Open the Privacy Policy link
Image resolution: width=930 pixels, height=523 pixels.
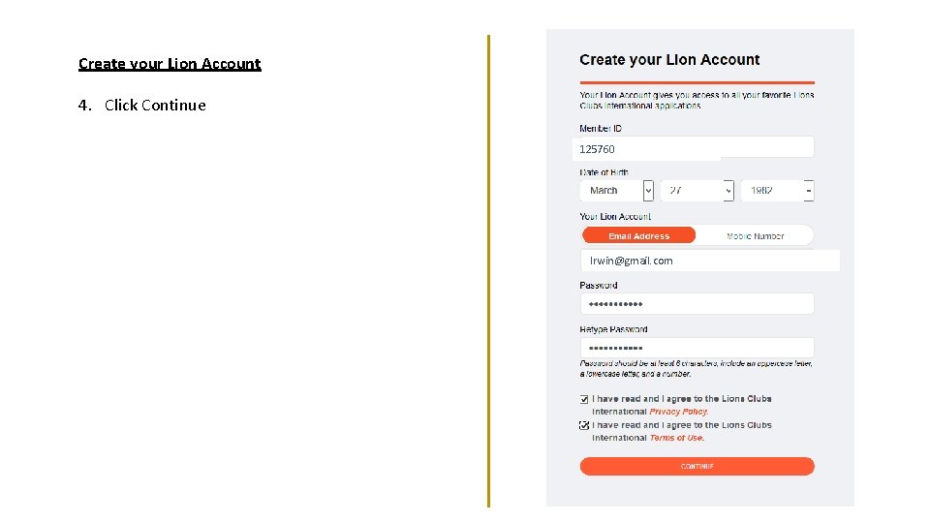[x=678, y=412]
